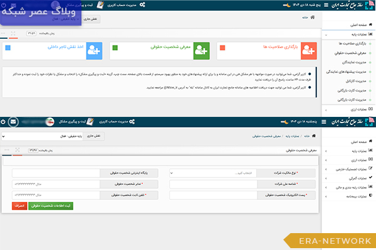Click مدیریت حساب کاربری text on form page header
This screenshot has width=376, height=250.
pos(113,122)
